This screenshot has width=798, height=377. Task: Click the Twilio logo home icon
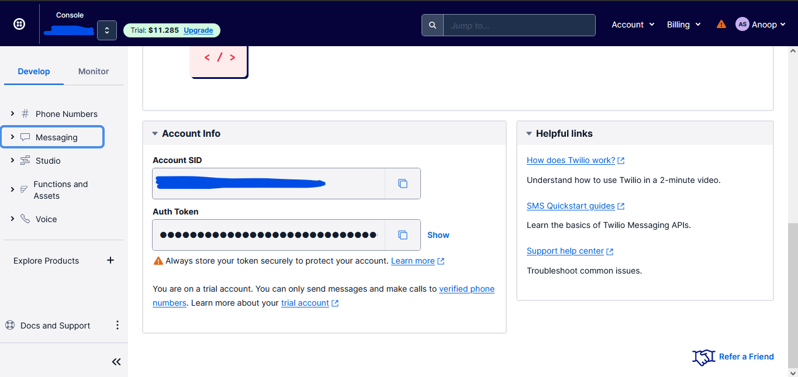pyautogui.click(x=19, y=24)
